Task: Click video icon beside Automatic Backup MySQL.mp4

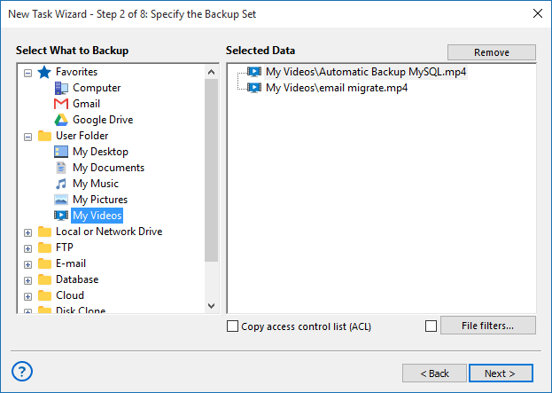Action: tap(253, 72)
